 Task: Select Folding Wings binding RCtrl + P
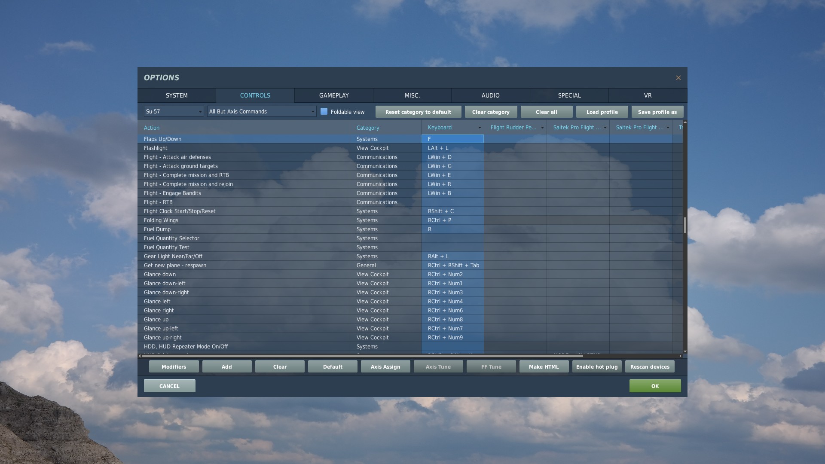coord(452,220)
